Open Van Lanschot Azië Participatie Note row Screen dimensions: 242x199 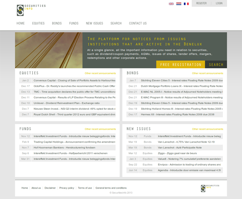click(175, 147)
